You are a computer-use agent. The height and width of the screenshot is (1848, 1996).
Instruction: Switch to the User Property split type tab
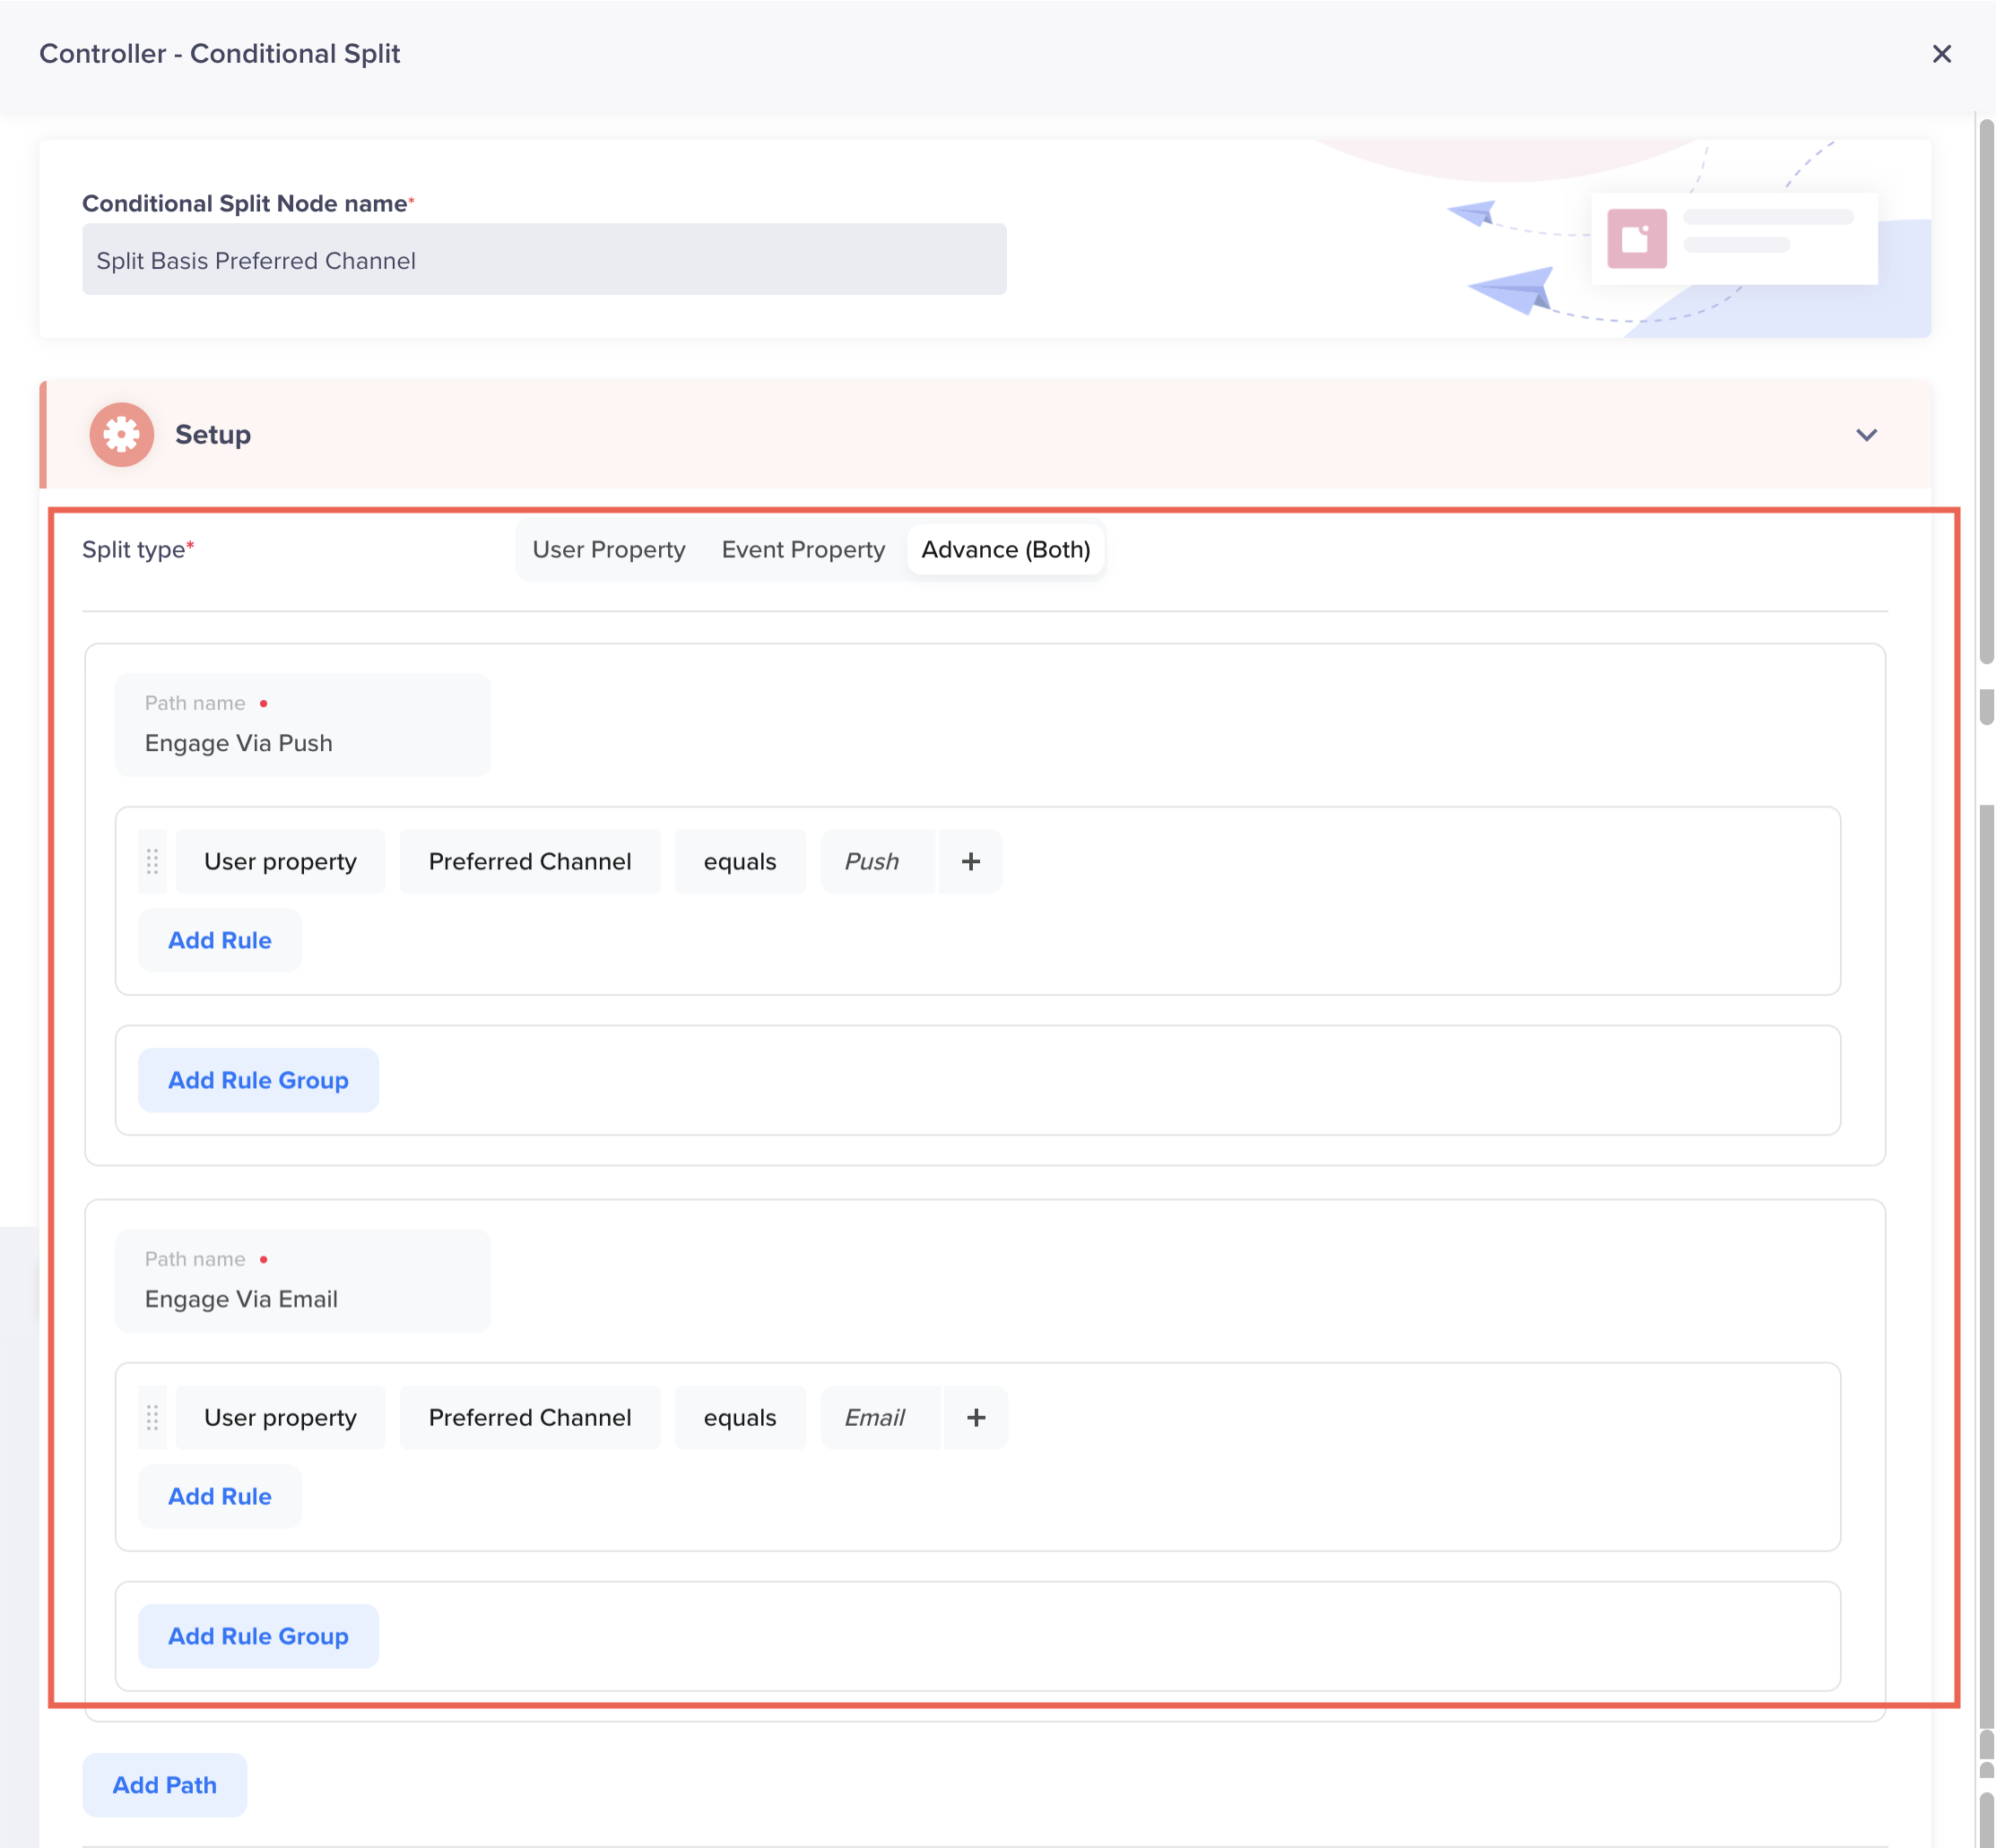608,549
